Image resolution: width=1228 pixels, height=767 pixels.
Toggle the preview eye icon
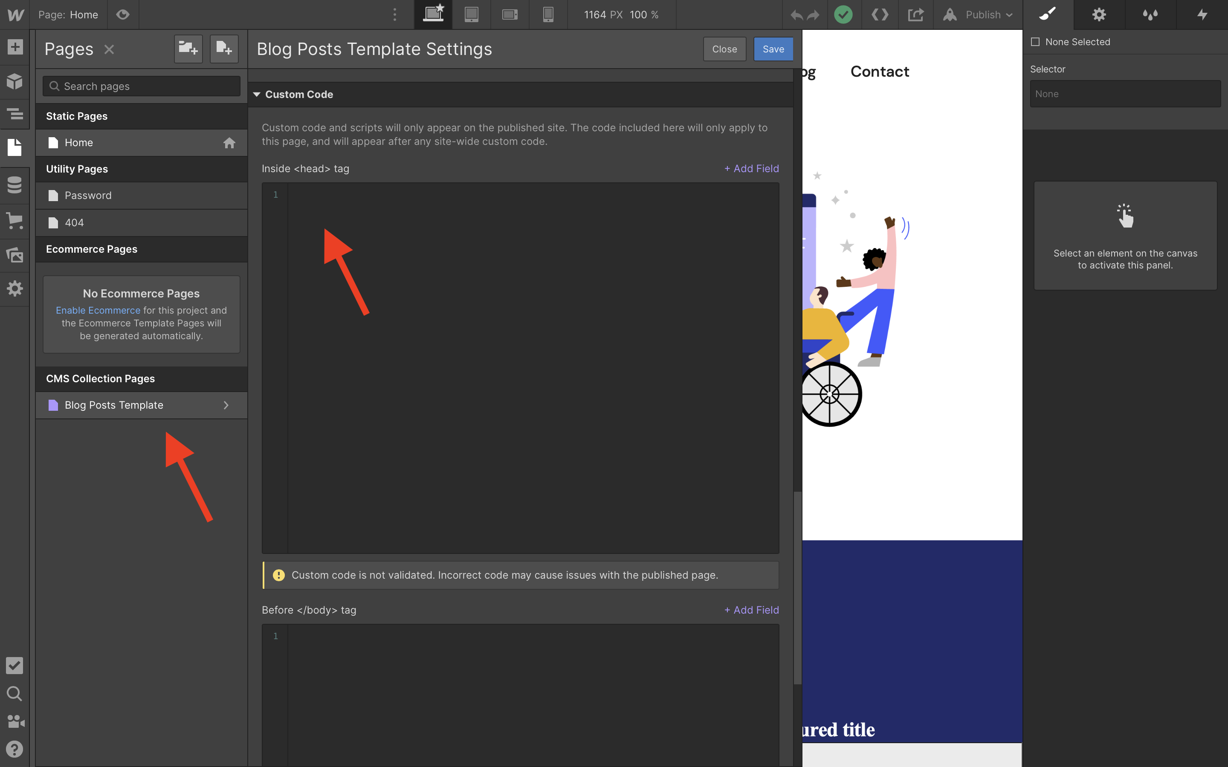(123, 15)
